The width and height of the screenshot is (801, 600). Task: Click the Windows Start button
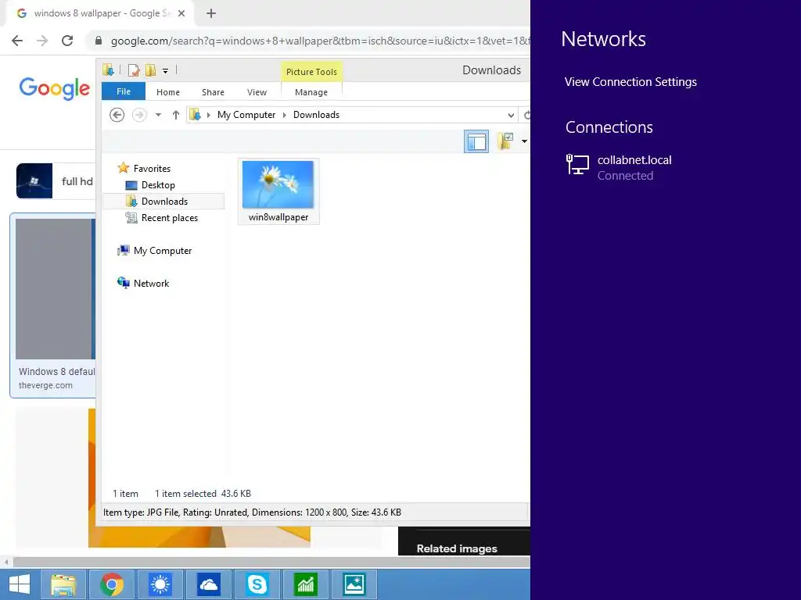[x=19, y=584]
